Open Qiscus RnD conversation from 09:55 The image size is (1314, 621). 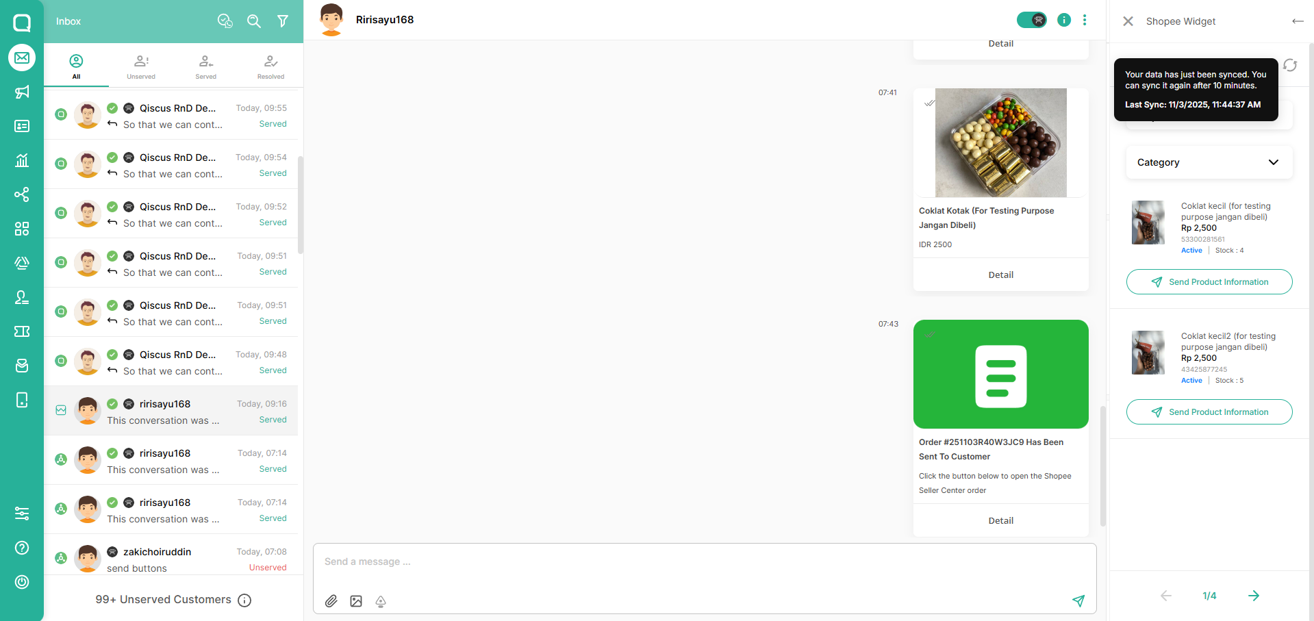(171, 116)
